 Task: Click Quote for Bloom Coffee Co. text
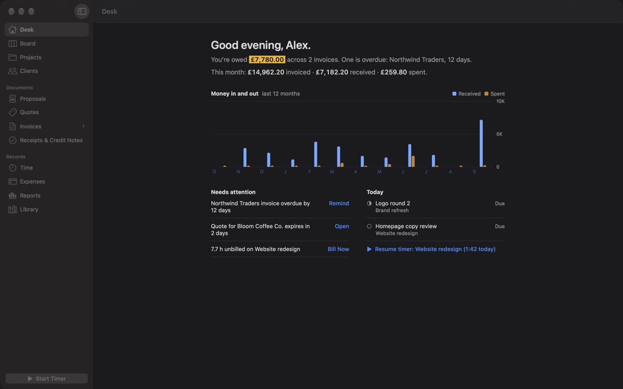[260, 230]
